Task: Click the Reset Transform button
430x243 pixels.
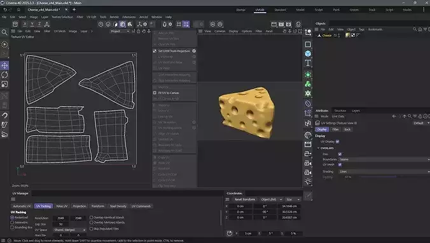Action: [x=245, y=199]
